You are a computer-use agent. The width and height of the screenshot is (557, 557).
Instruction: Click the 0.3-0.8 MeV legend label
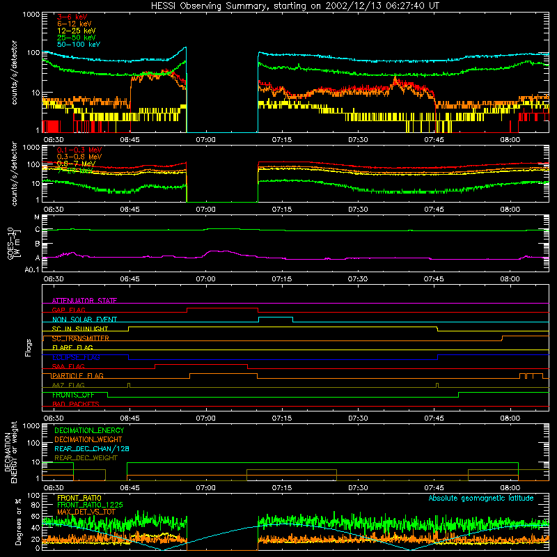79,157
